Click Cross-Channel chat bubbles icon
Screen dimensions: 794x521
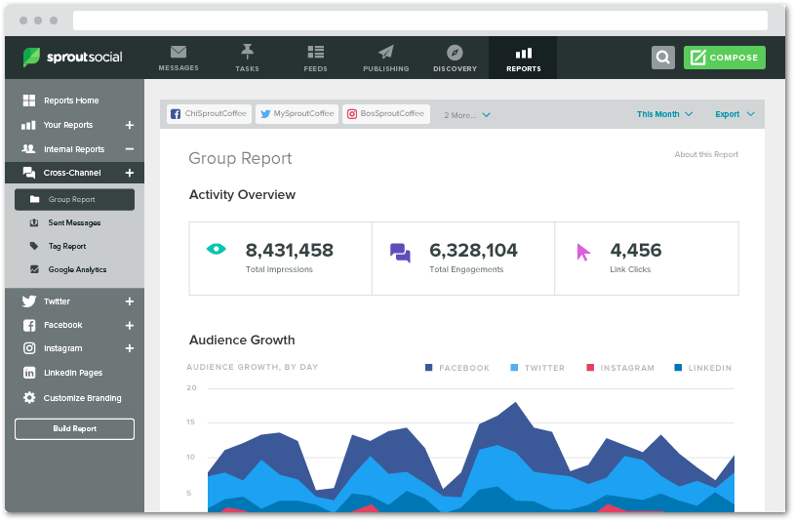[x=29, y=173]
